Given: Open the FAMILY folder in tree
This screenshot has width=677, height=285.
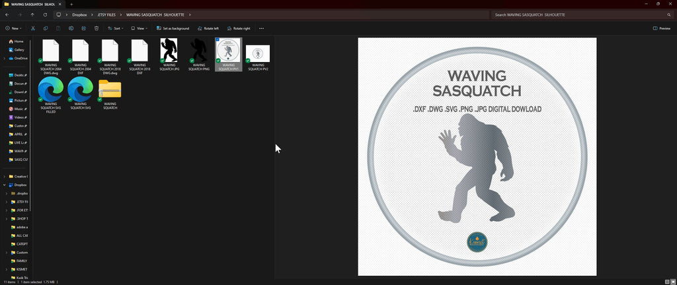Looking at the screenshot, I should click(x=19, y=261).
